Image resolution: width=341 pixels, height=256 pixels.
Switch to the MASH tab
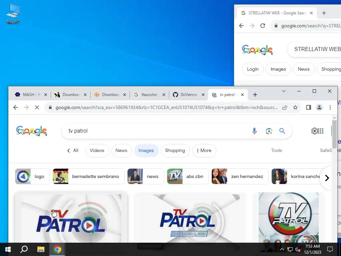pos(31,95)
